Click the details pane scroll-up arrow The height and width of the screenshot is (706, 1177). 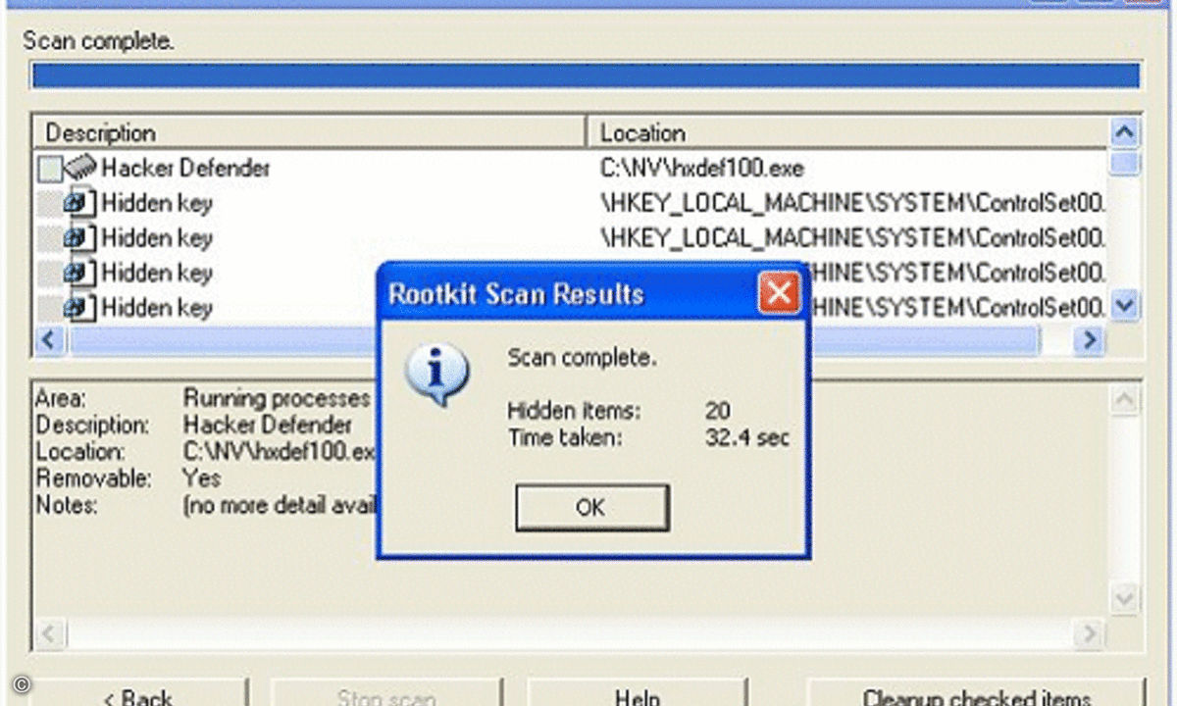[x=1124, y=399]
